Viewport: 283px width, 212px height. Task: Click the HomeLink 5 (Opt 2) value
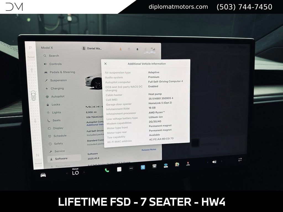point(160,103)
